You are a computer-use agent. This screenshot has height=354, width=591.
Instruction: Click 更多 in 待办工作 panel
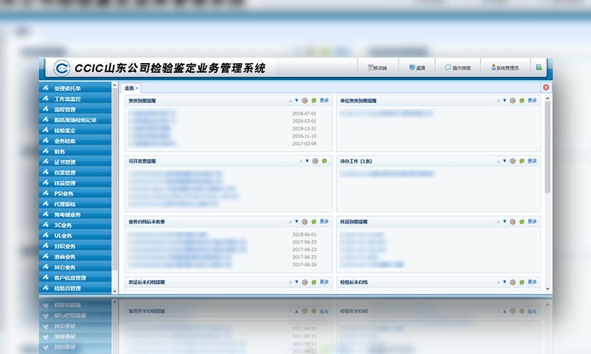coord(532,161)
